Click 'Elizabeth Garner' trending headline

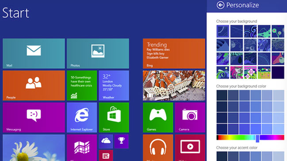click(x=157, y=57)
